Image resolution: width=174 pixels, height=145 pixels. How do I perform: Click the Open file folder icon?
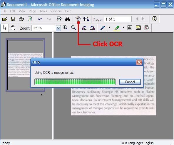(5, 19)
